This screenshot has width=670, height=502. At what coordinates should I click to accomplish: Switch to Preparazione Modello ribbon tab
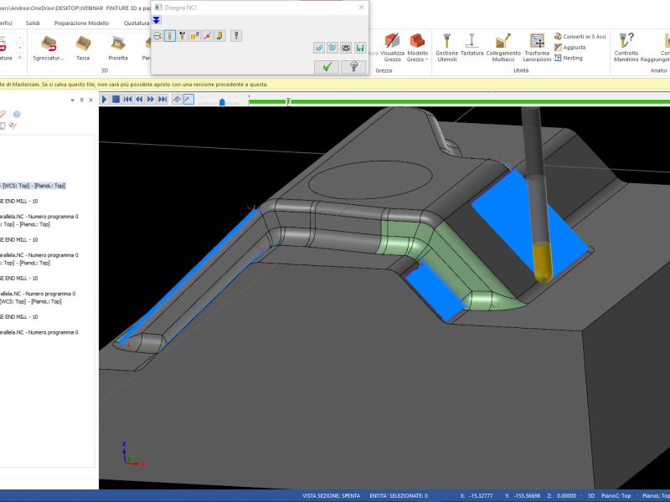pos(81,23)
